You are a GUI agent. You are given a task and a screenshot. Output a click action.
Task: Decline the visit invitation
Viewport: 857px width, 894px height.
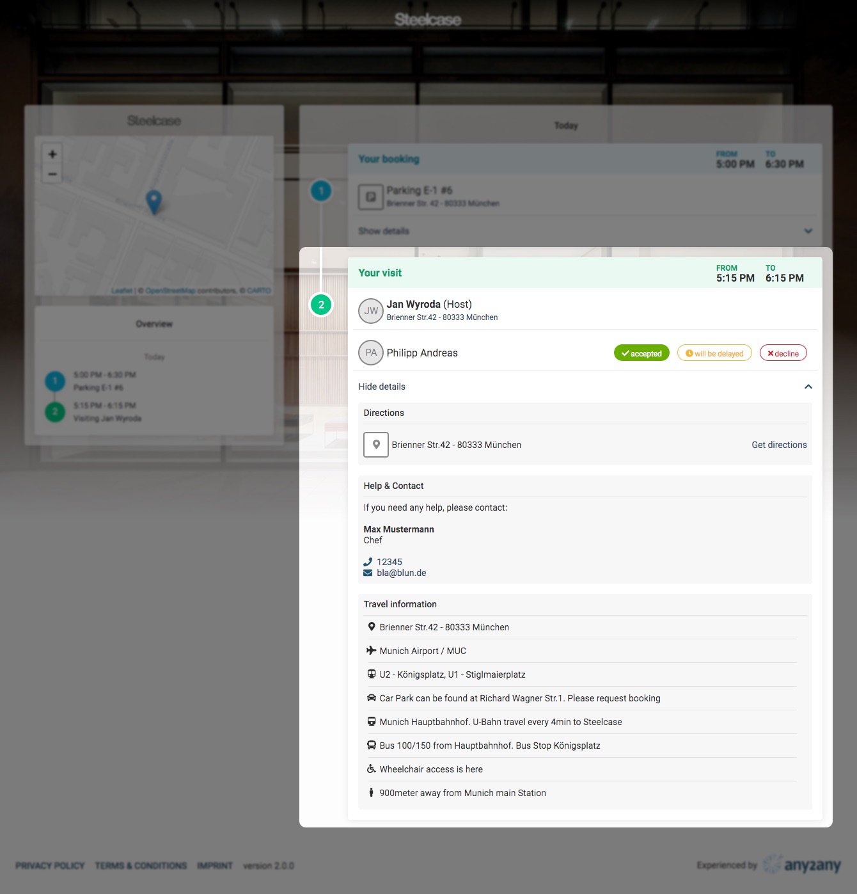783,353
